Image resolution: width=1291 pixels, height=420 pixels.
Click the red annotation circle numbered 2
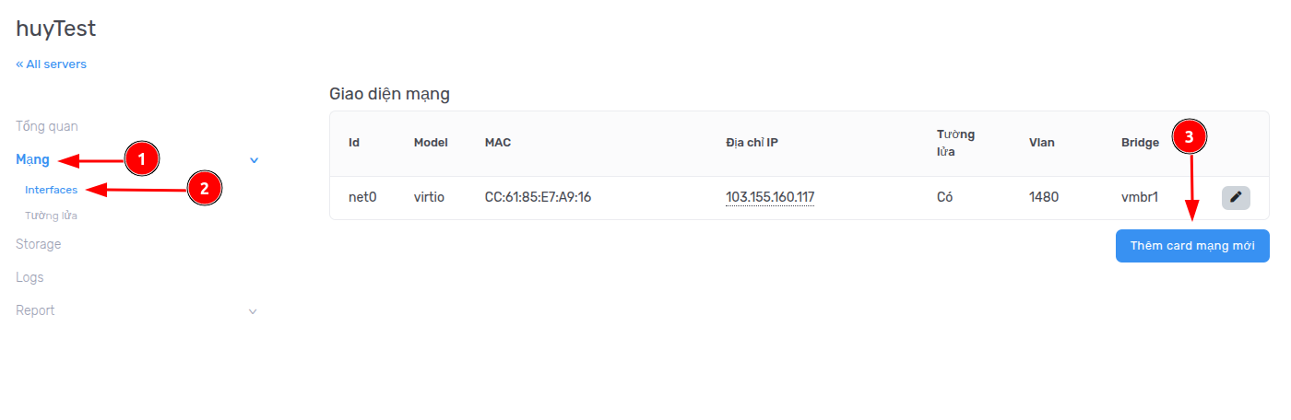tap(204, 189)
